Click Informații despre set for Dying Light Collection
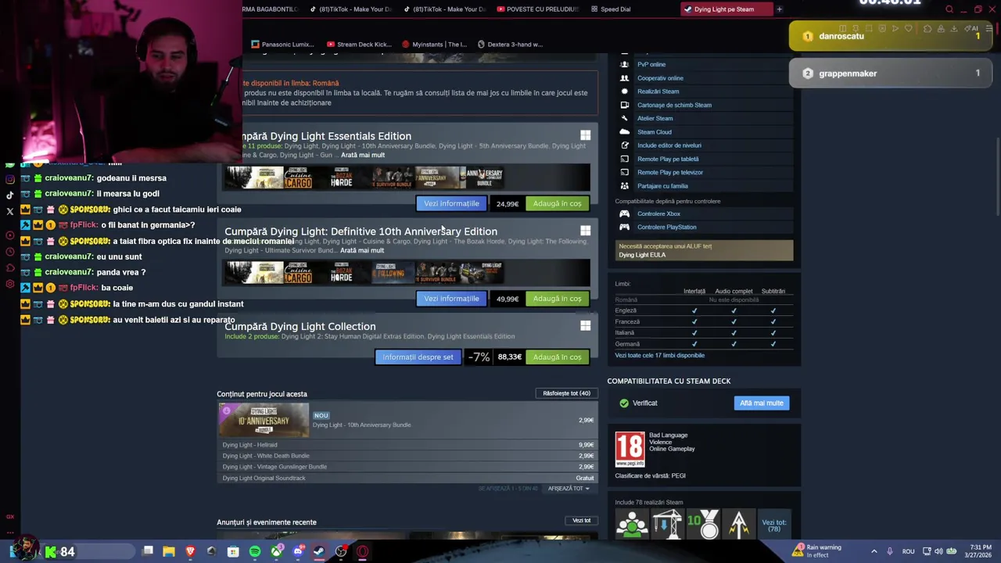The width and height of the screenshot is (1001, 563). tap(418, 357)
